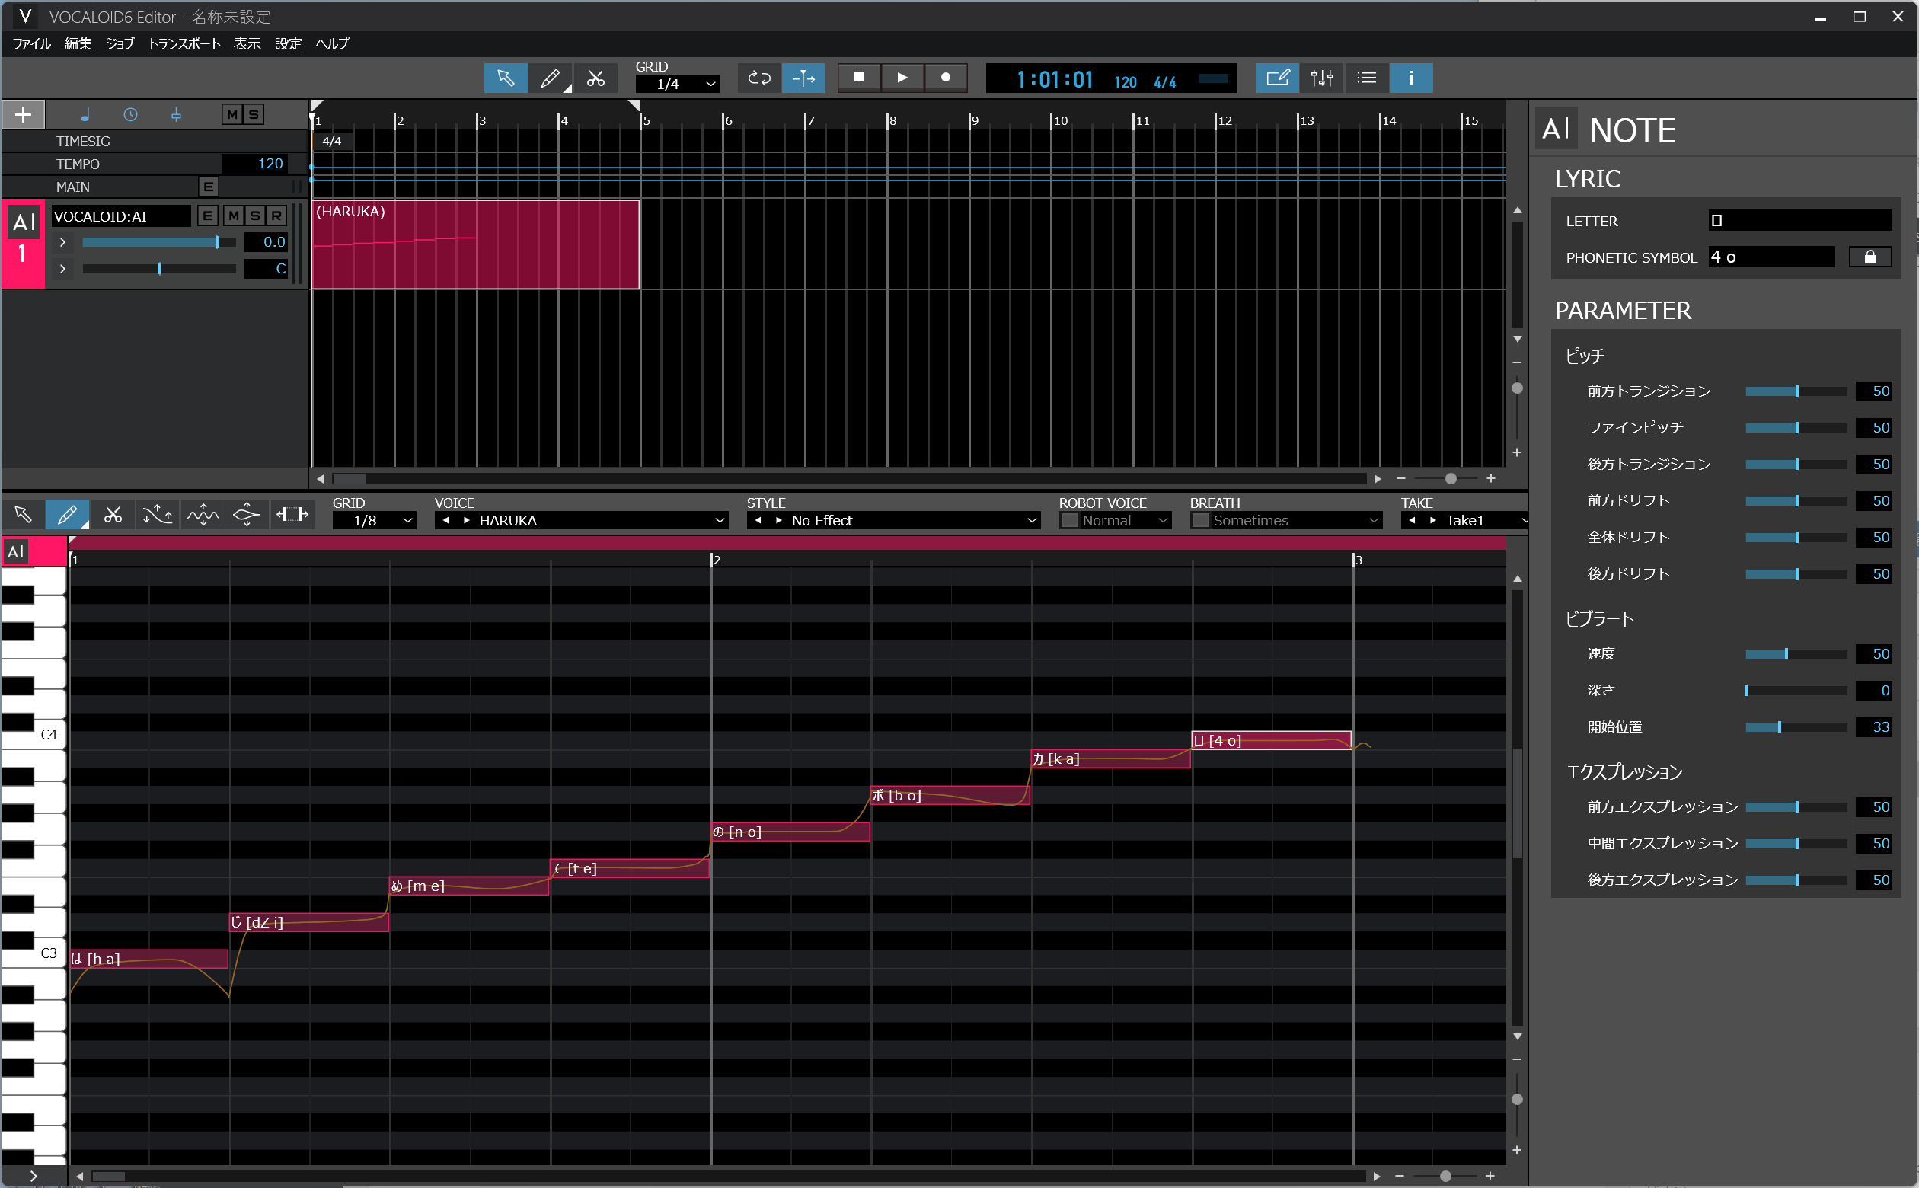Select the expression edit tool
Image resolution: width=1919 pixels, height=1188 pixels.
point(247,515)
